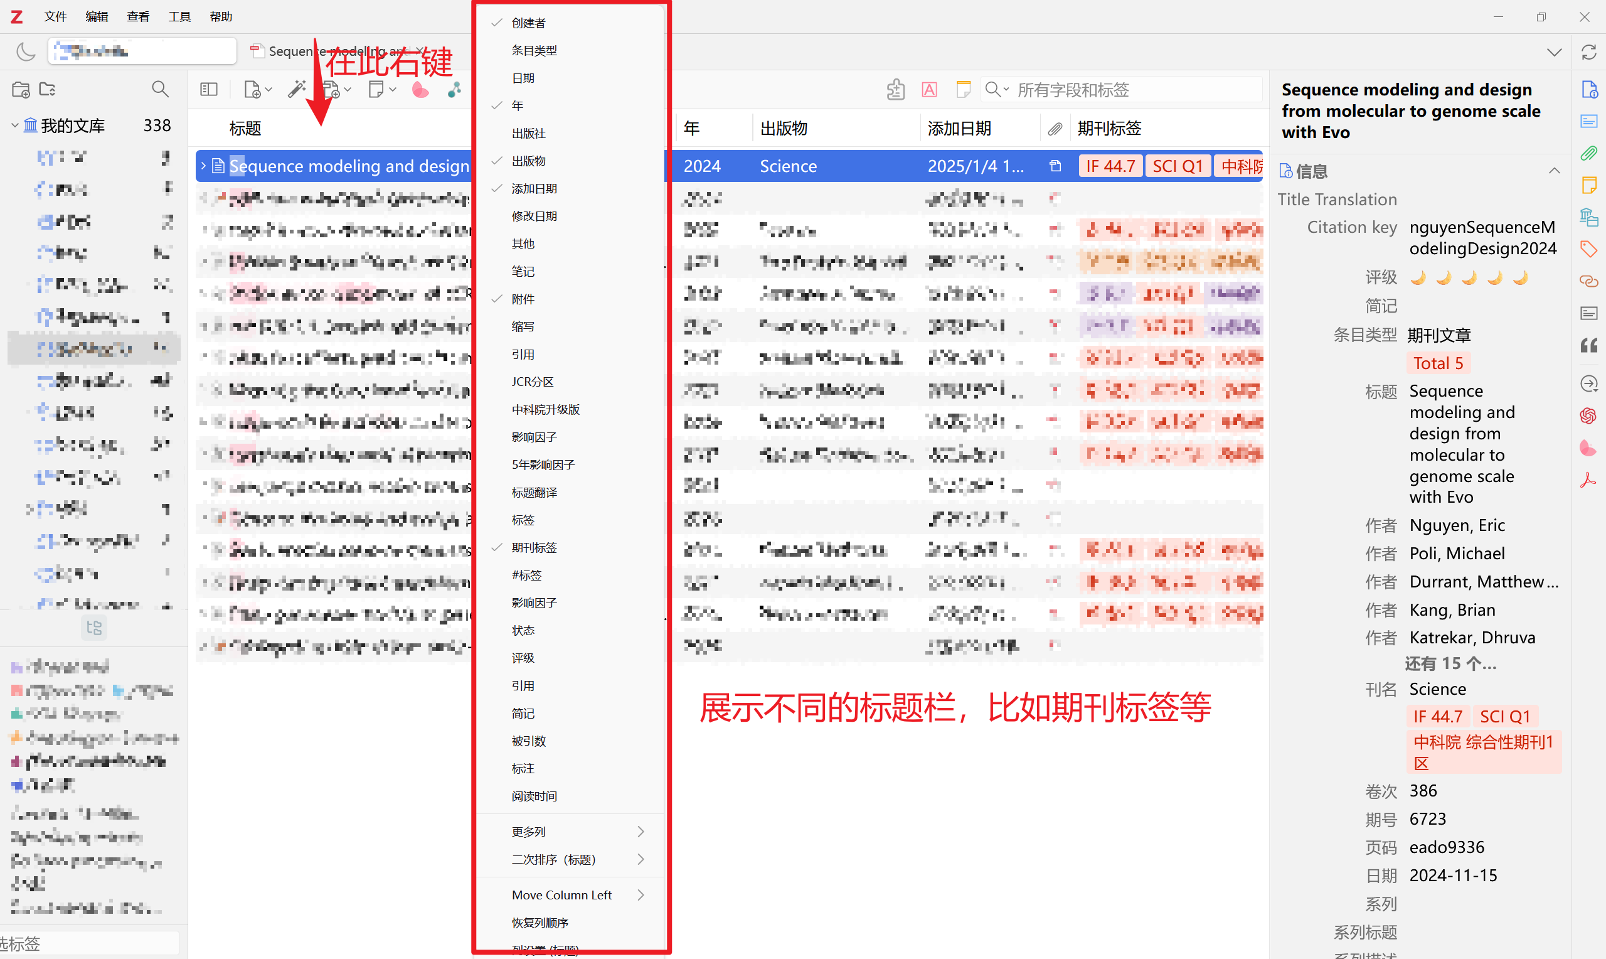The height and width of the screenshot is (959, 1606).
Task: Click the new collection folder icon
Action: click(x=21, y=89)
